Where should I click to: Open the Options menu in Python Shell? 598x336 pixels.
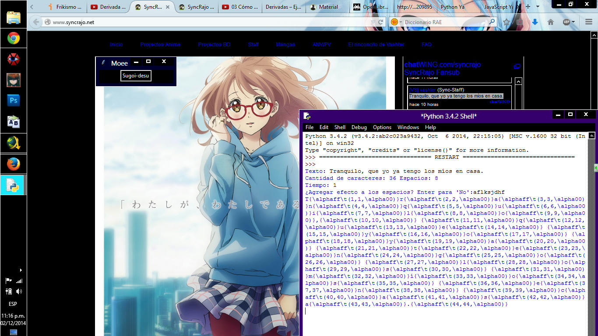382,127
